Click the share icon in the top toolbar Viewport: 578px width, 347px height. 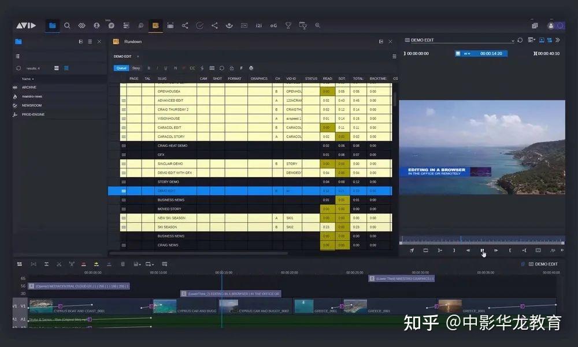pos(185,25)
